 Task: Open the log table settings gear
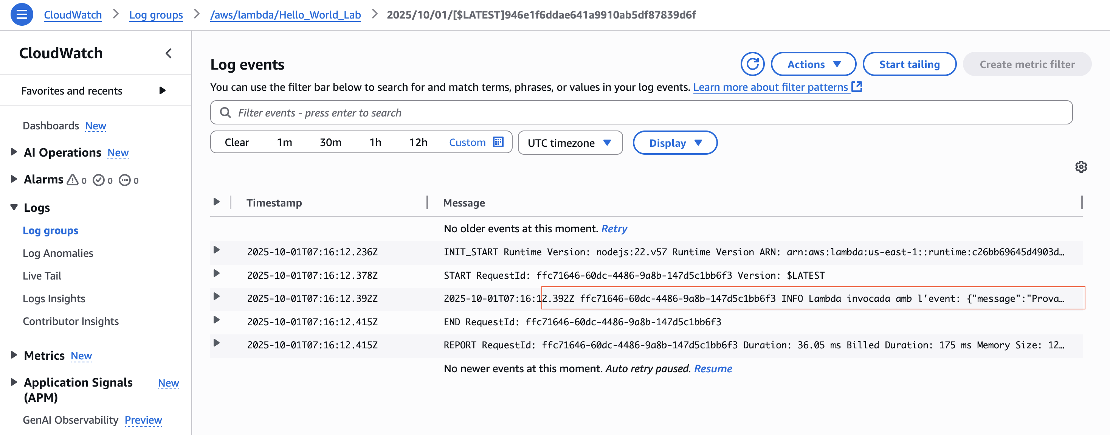pos(1081,167)
